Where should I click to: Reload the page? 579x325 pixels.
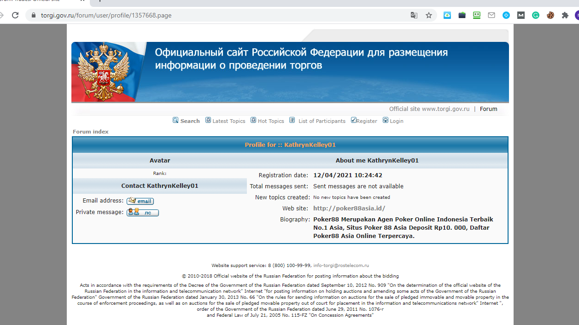pyautogui.click(x=15, y=15)
